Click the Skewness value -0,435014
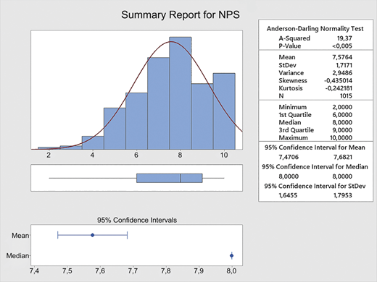Screen dimensions: 377x282 coord(338,80)
